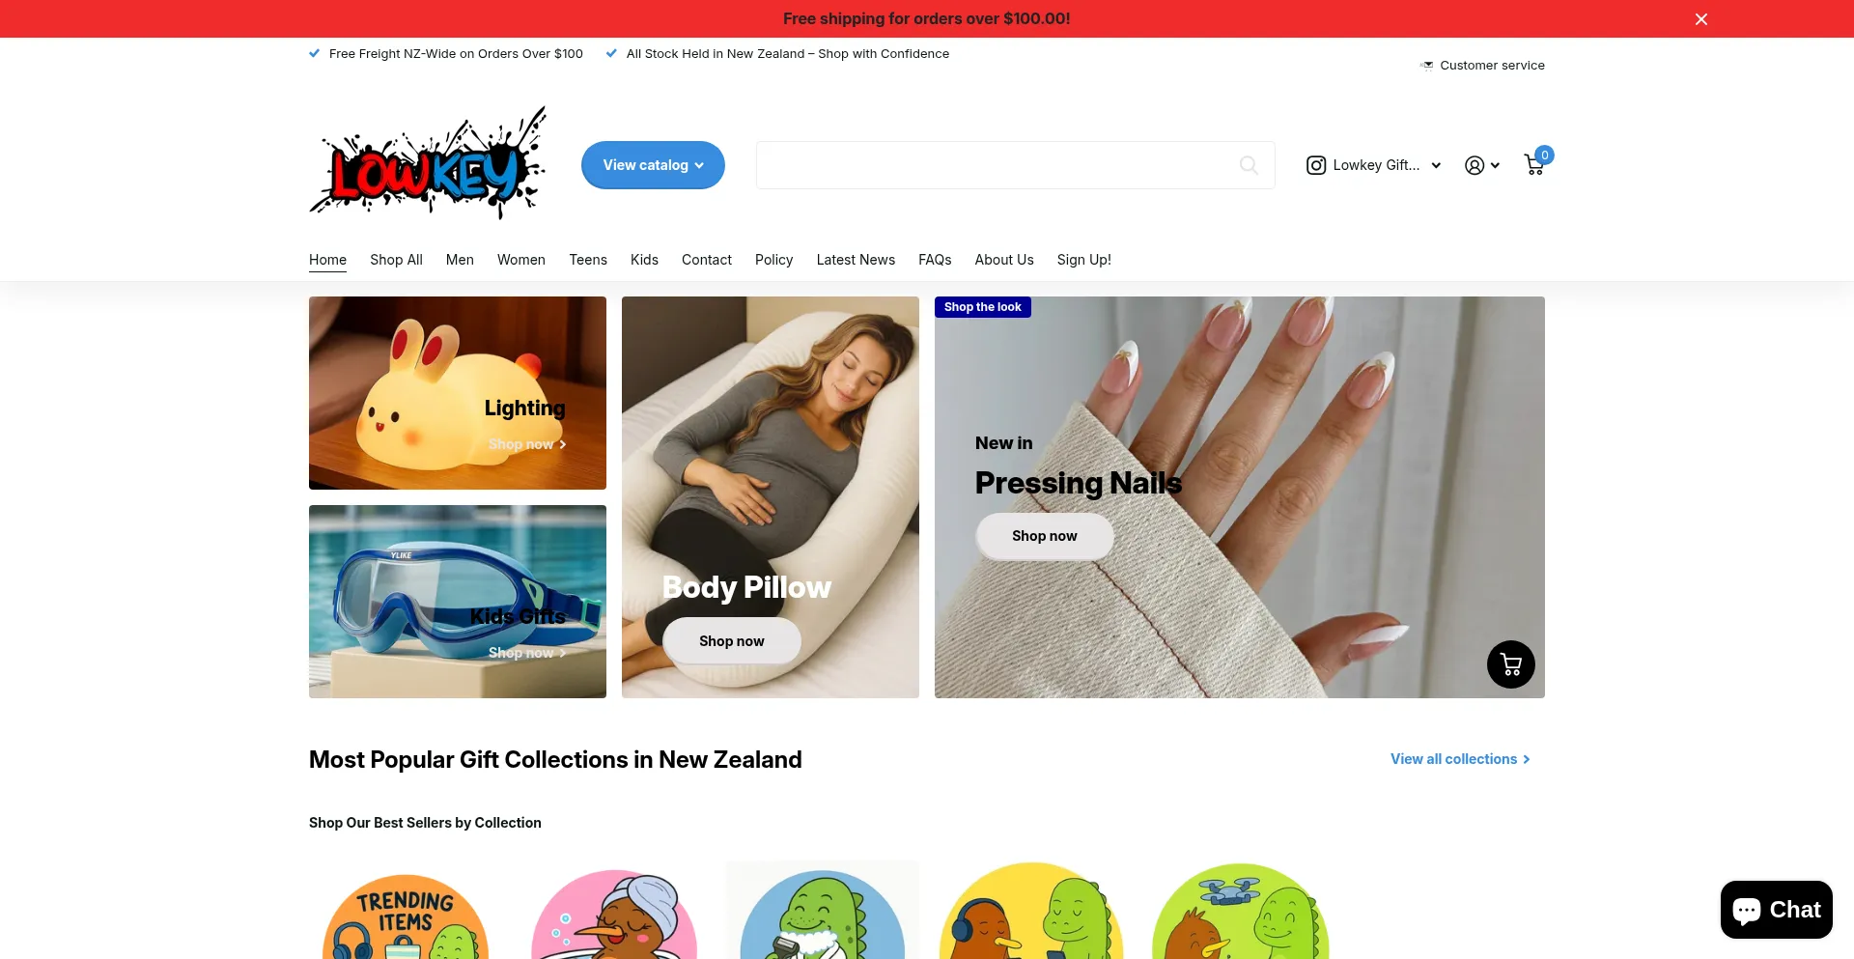Click the Instagram icon beside Lowkey Gift
This screenshot has height=959, width=1854.
(1315, 165)
